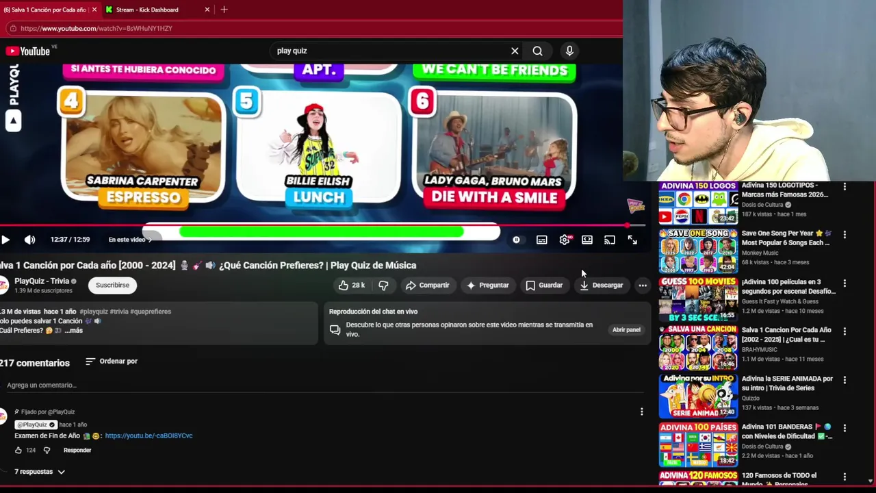Open live chat replay 'Abrir panel'
876x493 pixels.
pos(626,329)
